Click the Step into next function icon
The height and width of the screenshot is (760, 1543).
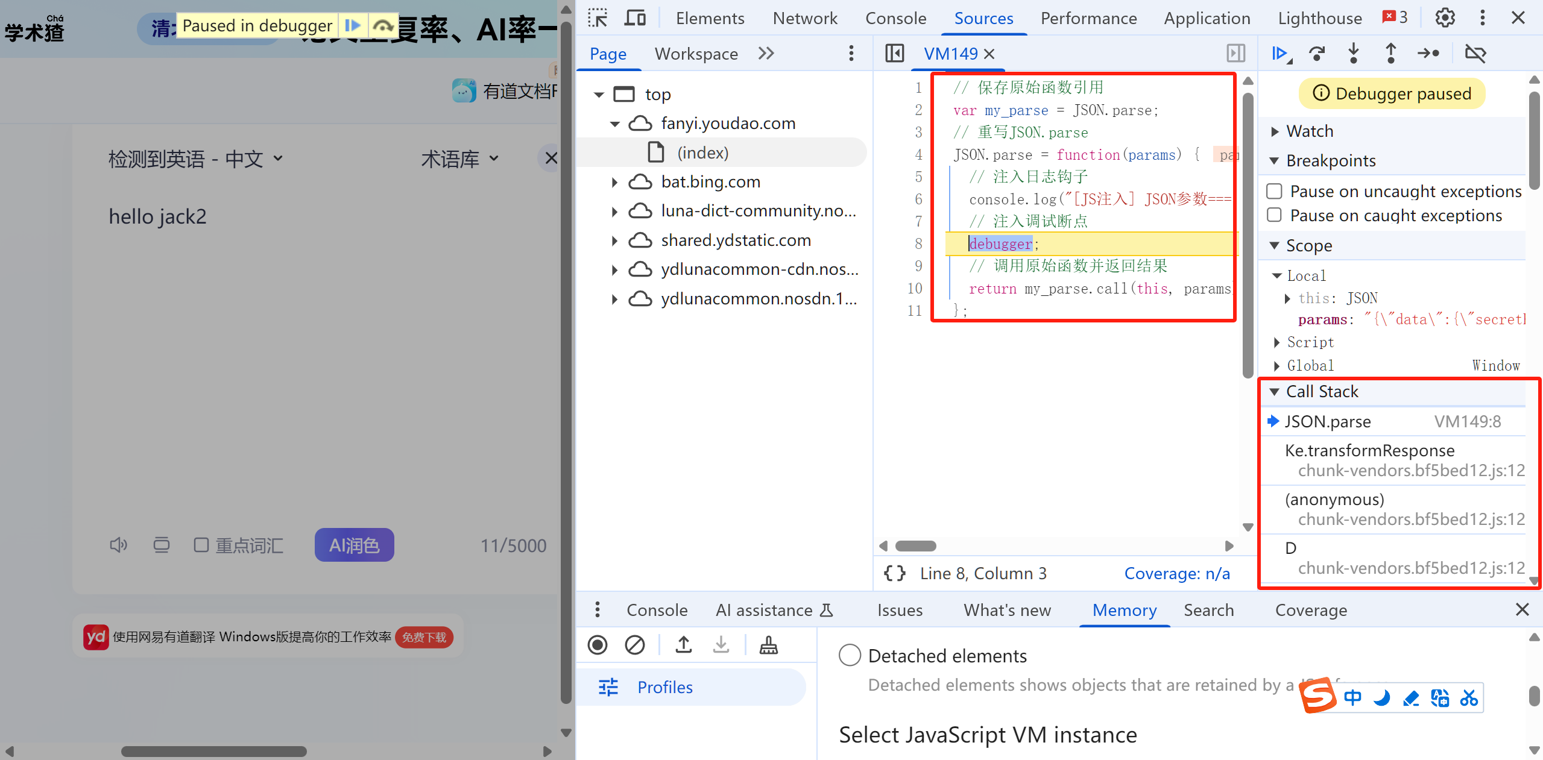(x=1354, y=54)
